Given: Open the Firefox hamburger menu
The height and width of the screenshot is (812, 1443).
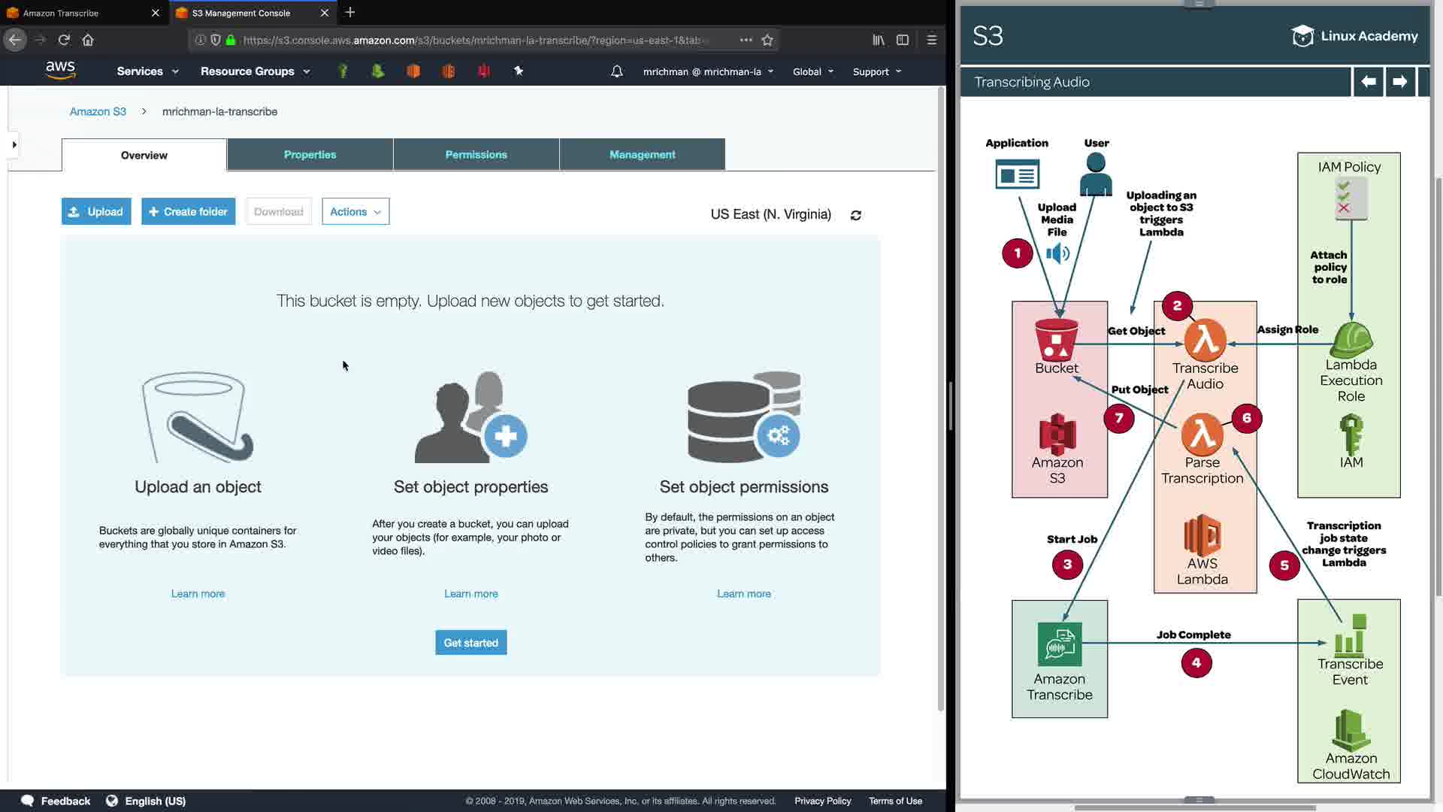Looking at the screenshot, I should click(x=931, y=40).
